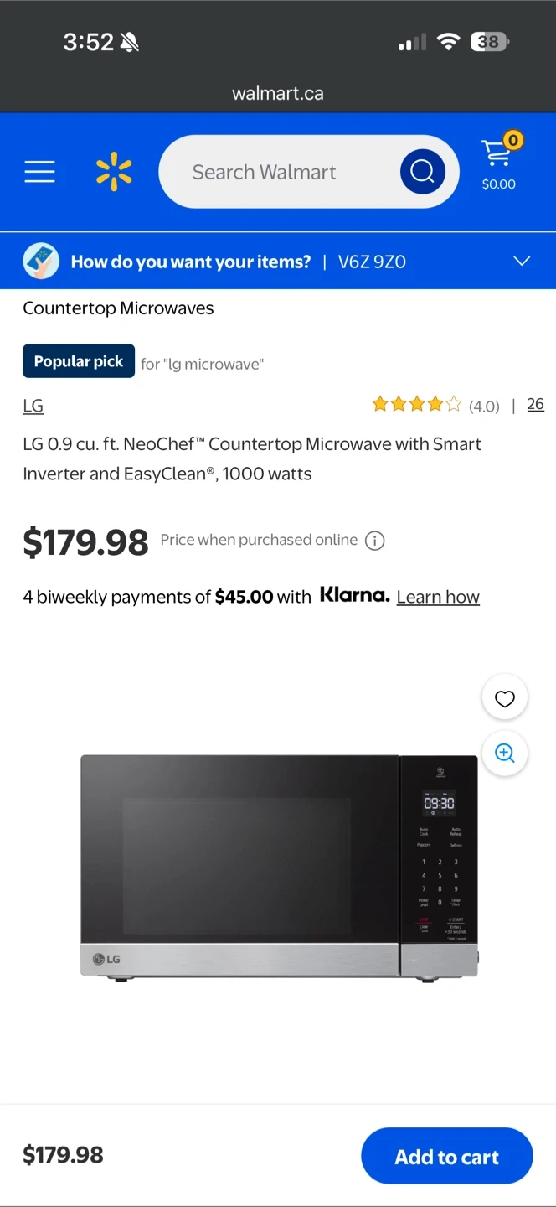Click Klarna "Learn how" link

coord(438,597)
